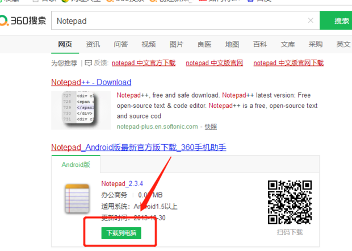
Task: Switch to the 资讯 tab
Action: click(93, 44)
